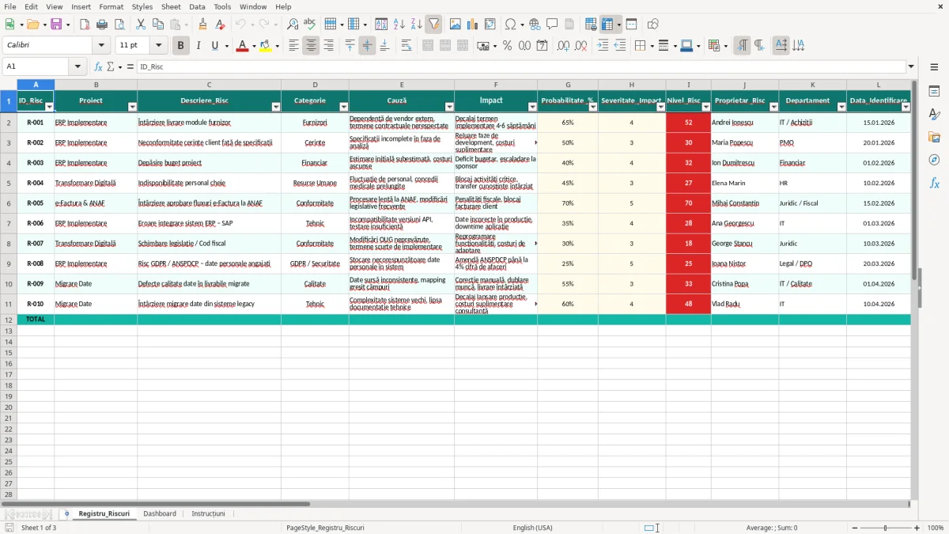949x534 pixels.
Task: Click the Export as PDF icon
Action: [85, 25]
